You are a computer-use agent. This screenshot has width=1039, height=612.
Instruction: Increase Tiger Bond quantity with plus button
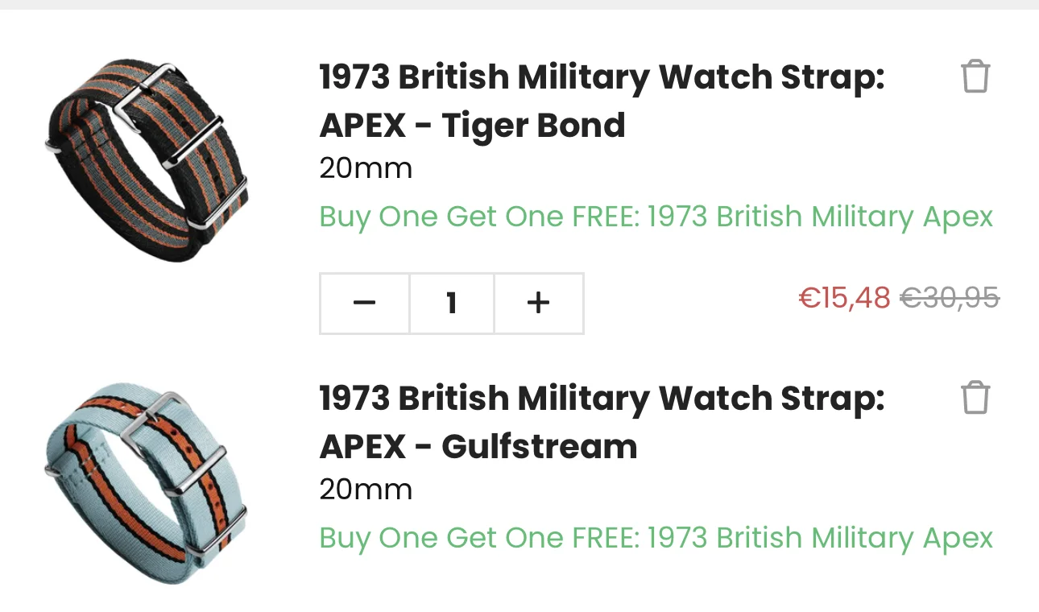point(538,304)
